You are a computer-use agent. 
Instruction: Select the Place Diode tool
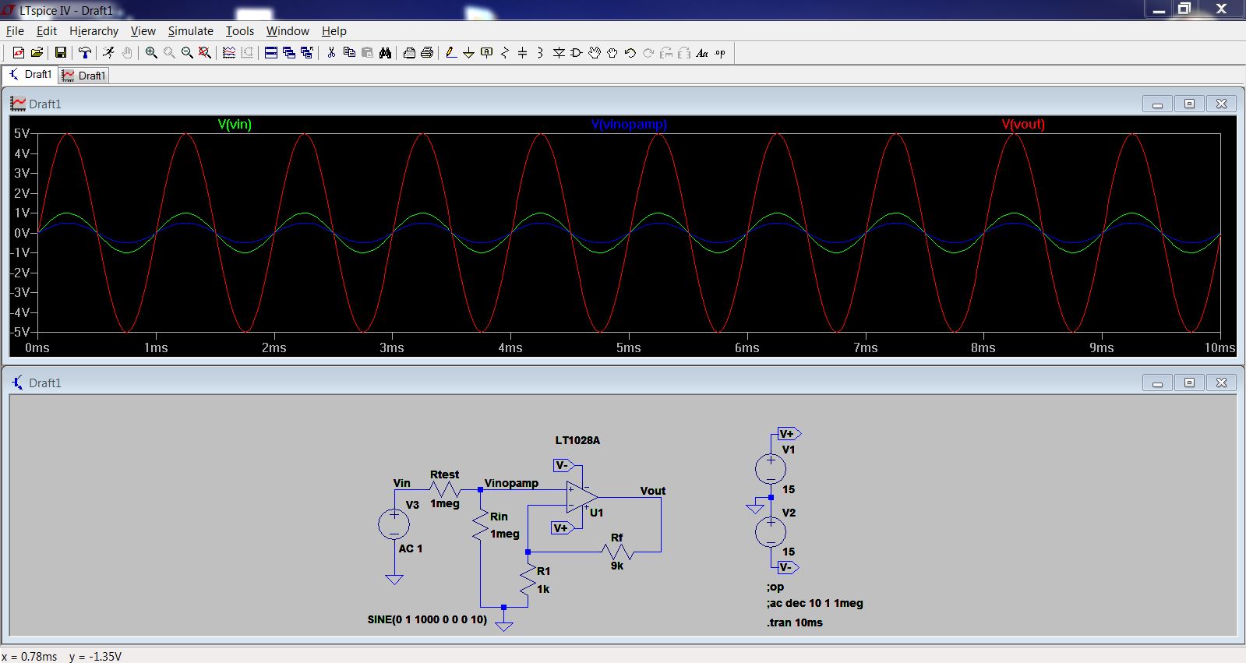coord(559,53)
